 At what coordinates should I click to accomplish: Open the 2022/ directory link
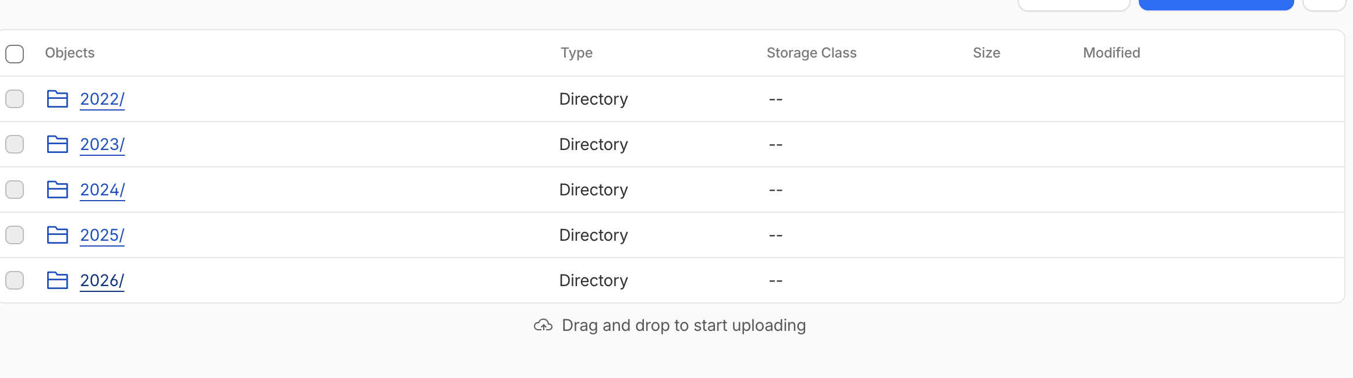pyautogui.click(x=102, y=99)
